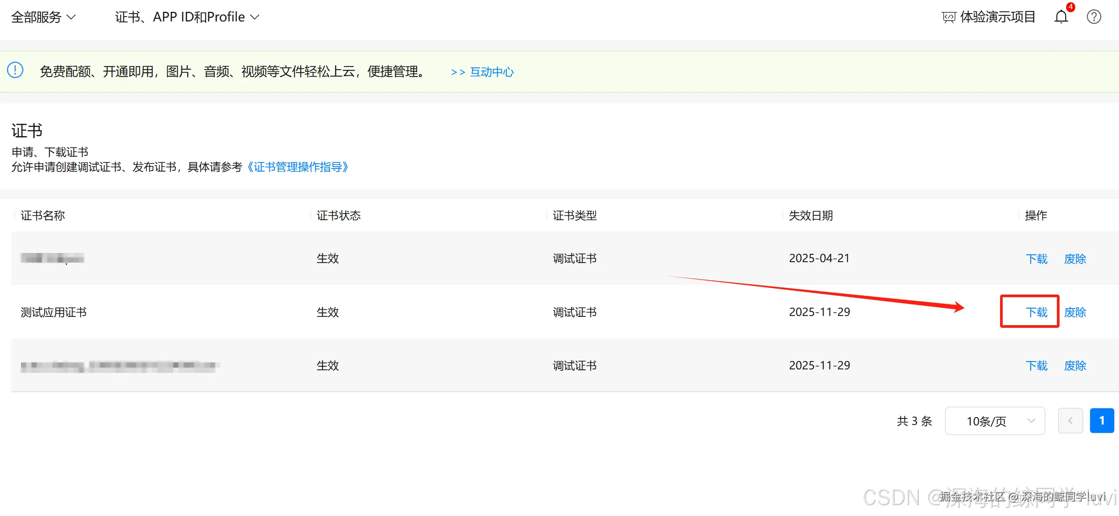Select page 1 in pagination

click(x=1102, y=421)
